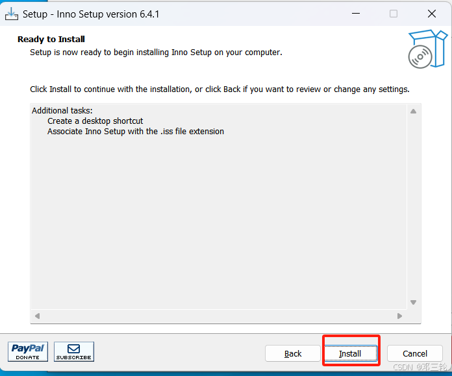
Task: Cancel the Inno Setup installation
Action: 414,353
